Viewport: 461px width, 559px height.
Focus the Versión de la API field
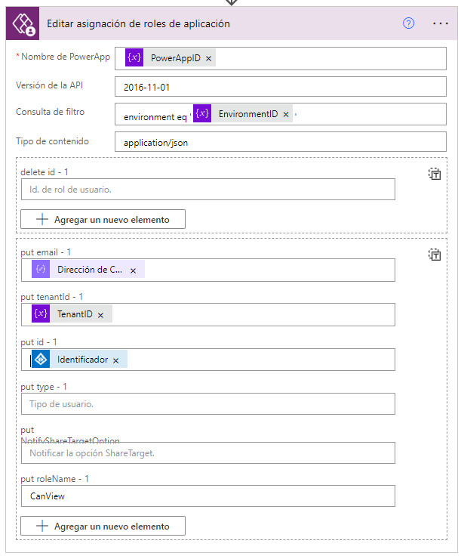(281, 87)
